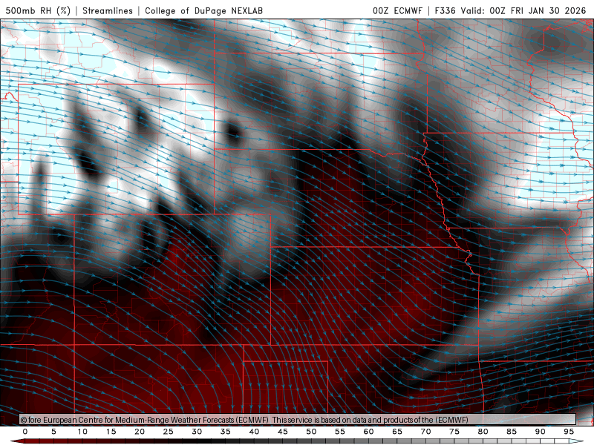
Task: Click the "5" value on the color scale
Action: pos(53,432)
